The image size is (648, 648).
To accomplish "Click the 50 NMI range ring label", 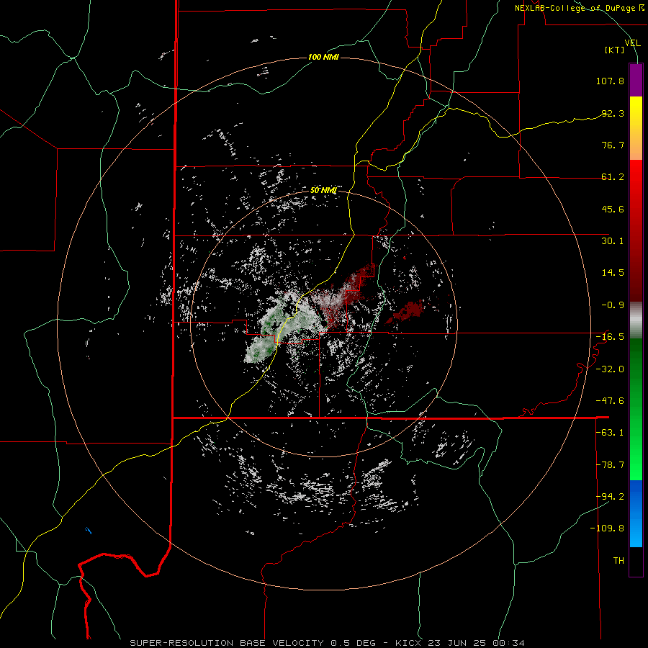I will pos(323,190).
